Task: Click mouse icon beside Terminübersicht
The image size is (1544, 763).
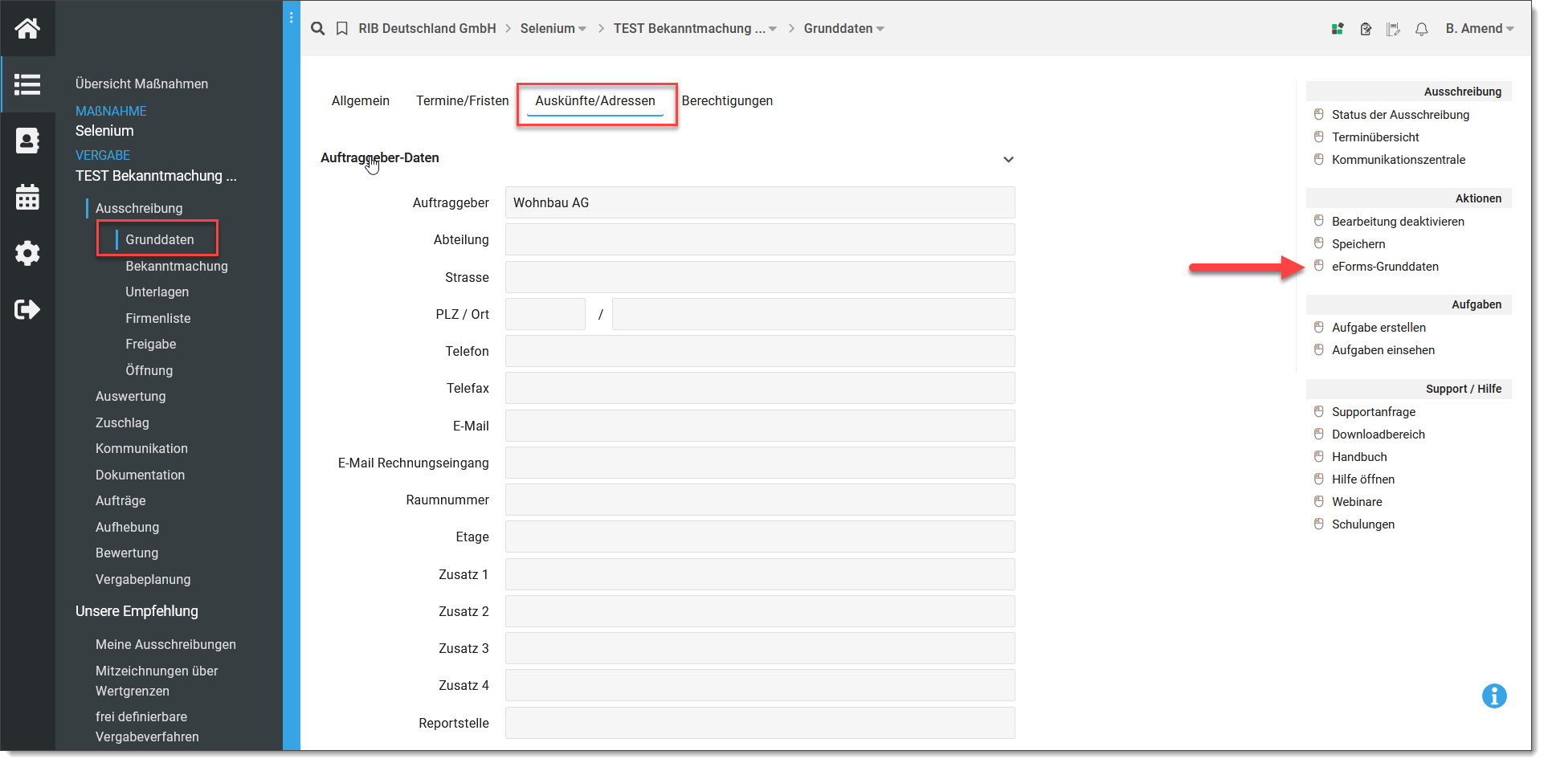Action: [x=1318, y=137]
